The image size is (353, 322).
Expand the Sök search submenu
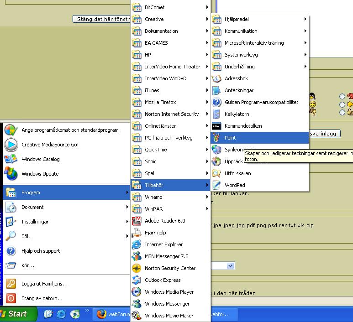coord(67,236)
